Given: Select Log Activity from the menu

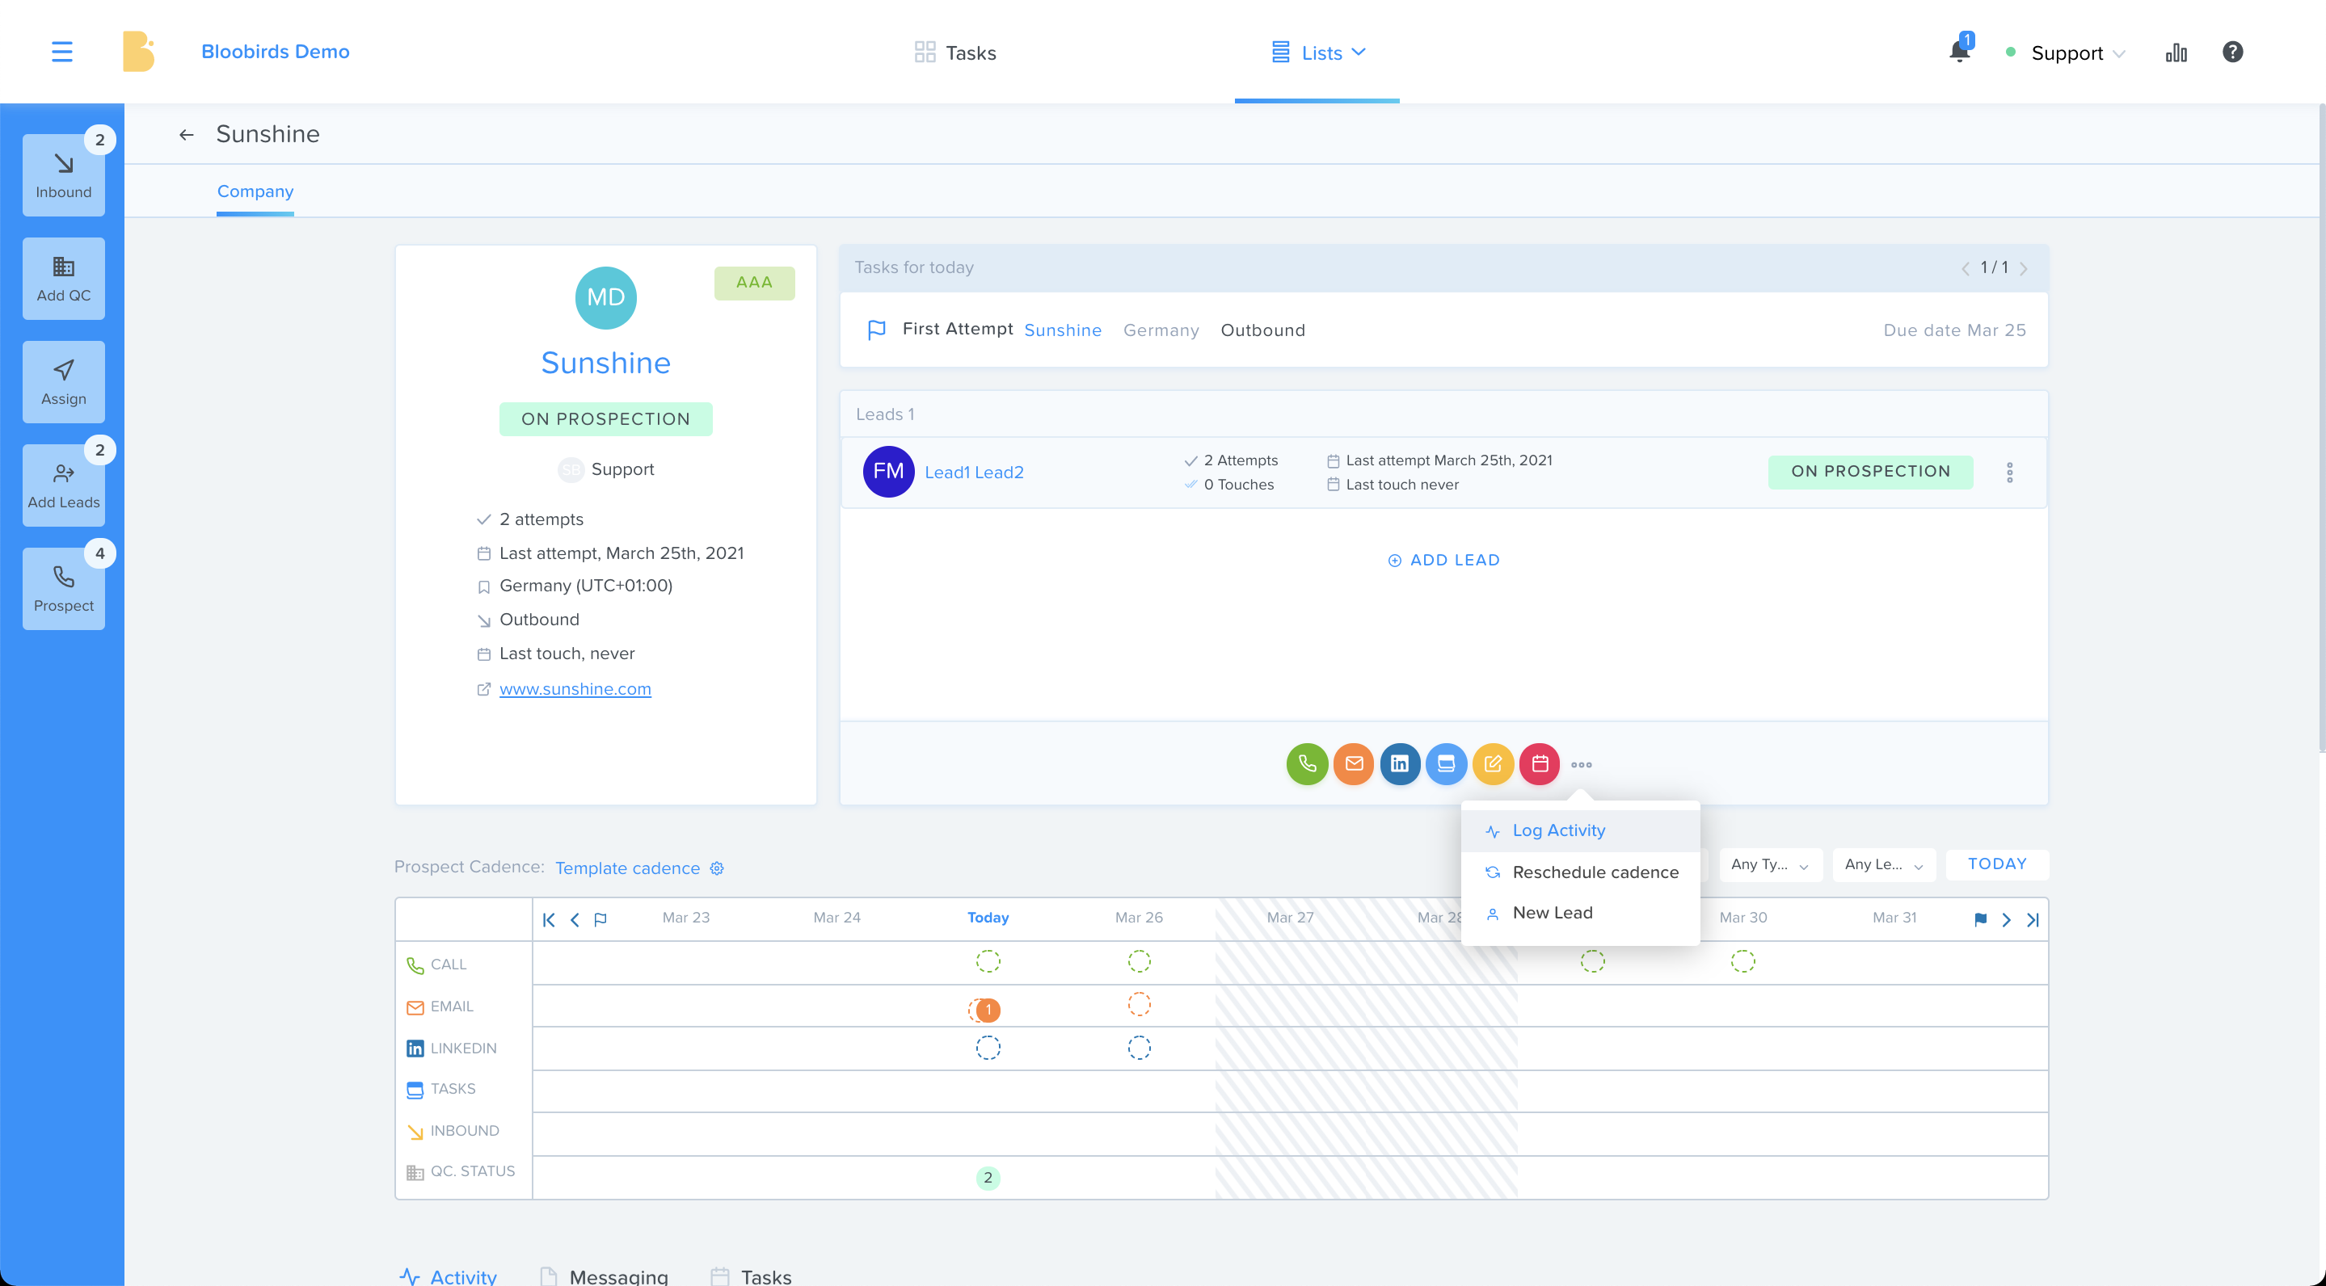Looking at the screenshot, I should click(1580, 830).
